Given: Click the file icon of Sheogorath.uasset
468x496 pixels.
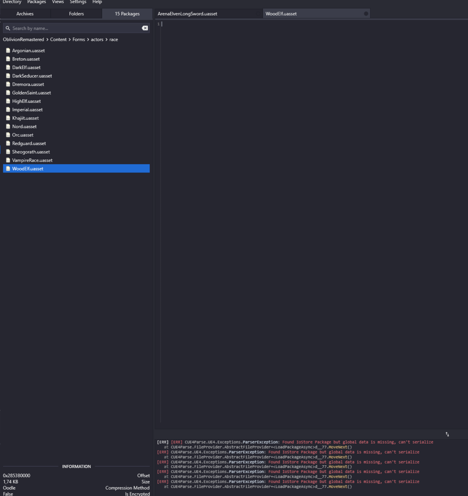Looking at the screenshot, I should [8, 152].
